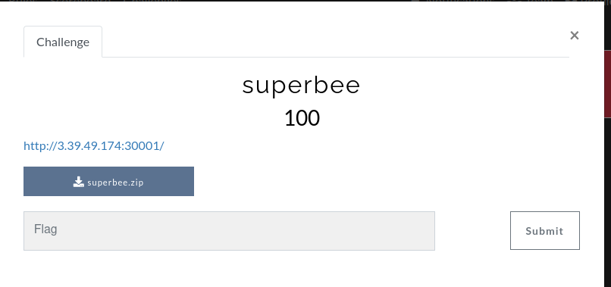Click the blank space between the Flag field and Submit
The height and width of the screenshot is (287, 611).
pos(472,231)
